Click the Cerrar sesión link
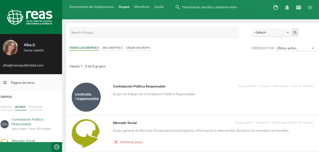 (x=34, y=50)
